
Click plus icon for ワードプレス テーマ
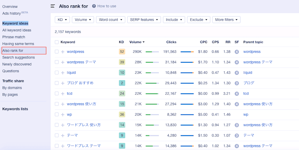[62, 146]
